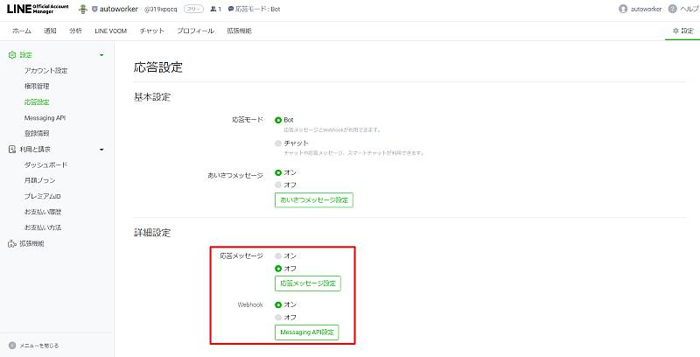Screen dimensions: 700x357
Task: Open the チャット tab
Action: 151,31
